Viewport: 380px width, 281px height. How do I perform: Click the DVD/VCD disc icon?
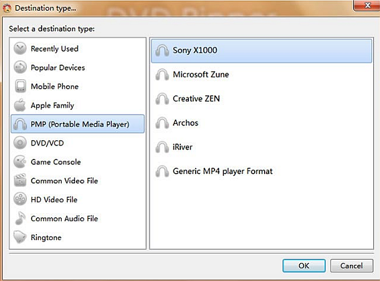coord(20,143)
